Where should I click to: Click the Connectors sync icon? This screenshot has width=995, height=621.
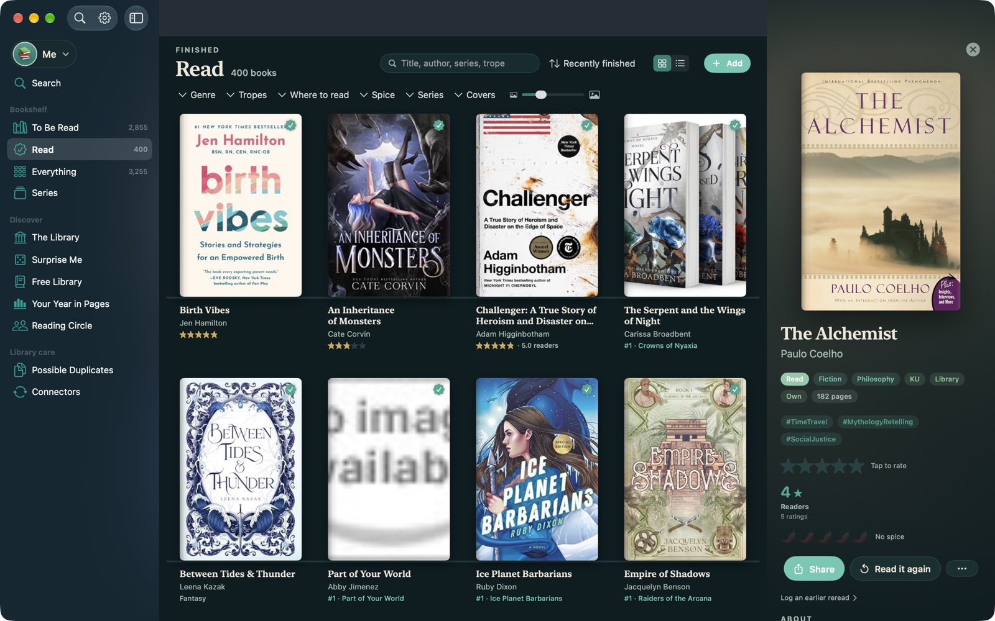click(21, 392)
